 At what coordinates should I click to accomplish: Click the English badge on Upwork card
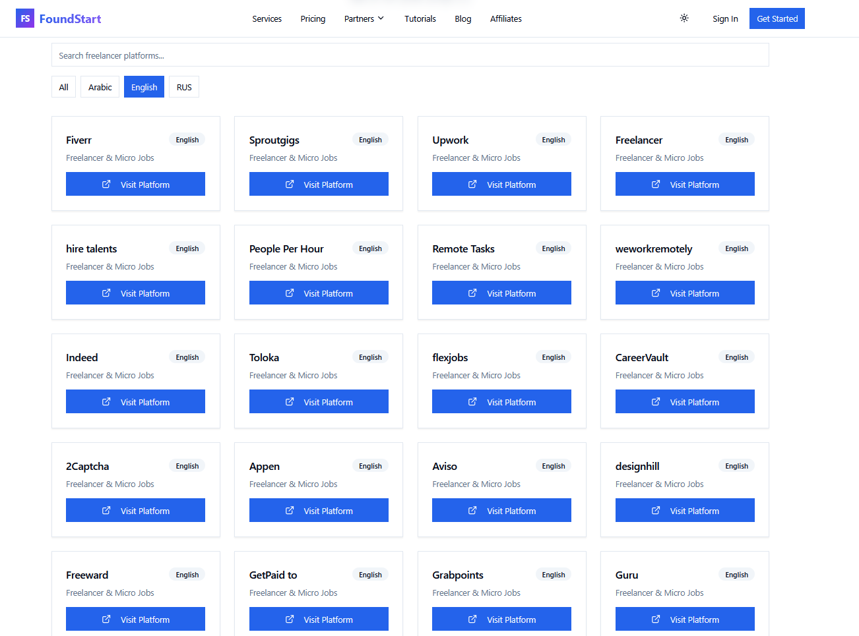click(554, 140)
